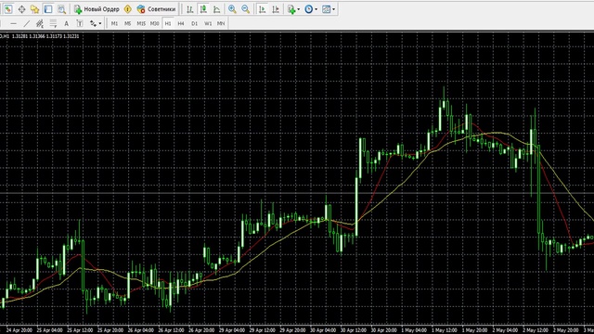Switch chart to bar chart type
594x334 pixels.
(x=189, y=9)
